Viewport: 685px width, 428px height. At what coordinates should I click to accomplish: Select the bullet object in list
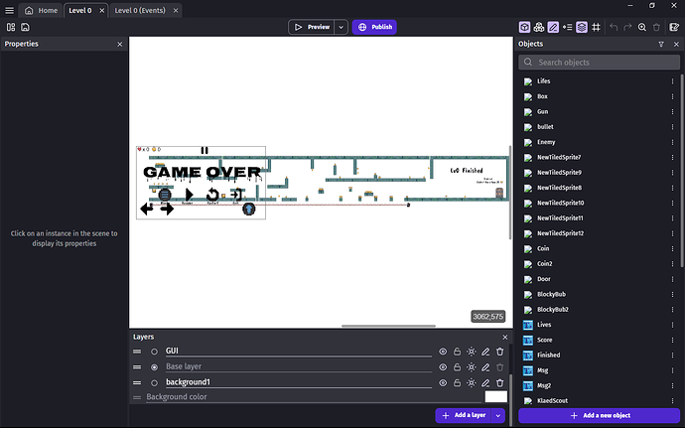tap(545, 127)
